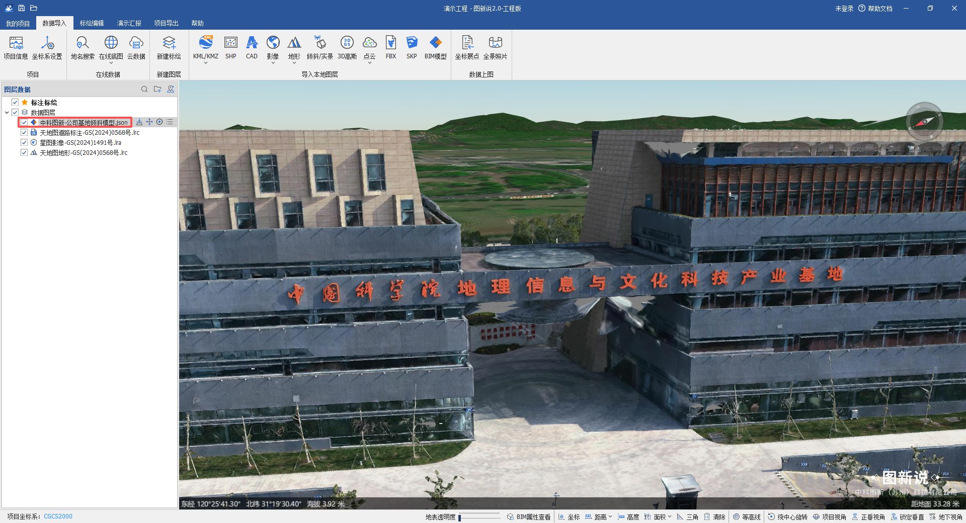This screenshot has height=523, width=966.
Task: Click 清除 to clear measurements
Action: 714,517
